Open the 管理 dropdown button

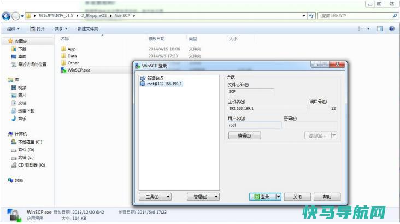(x=203, y=197)
